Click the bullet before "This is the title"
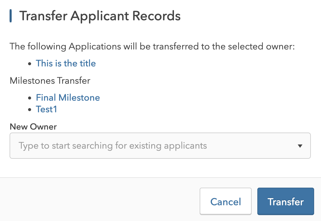 [30, 64]
